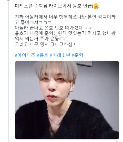
Task: Open the #준혁 hashtag link
Action: pyautogui.click(x=77, y=55)
